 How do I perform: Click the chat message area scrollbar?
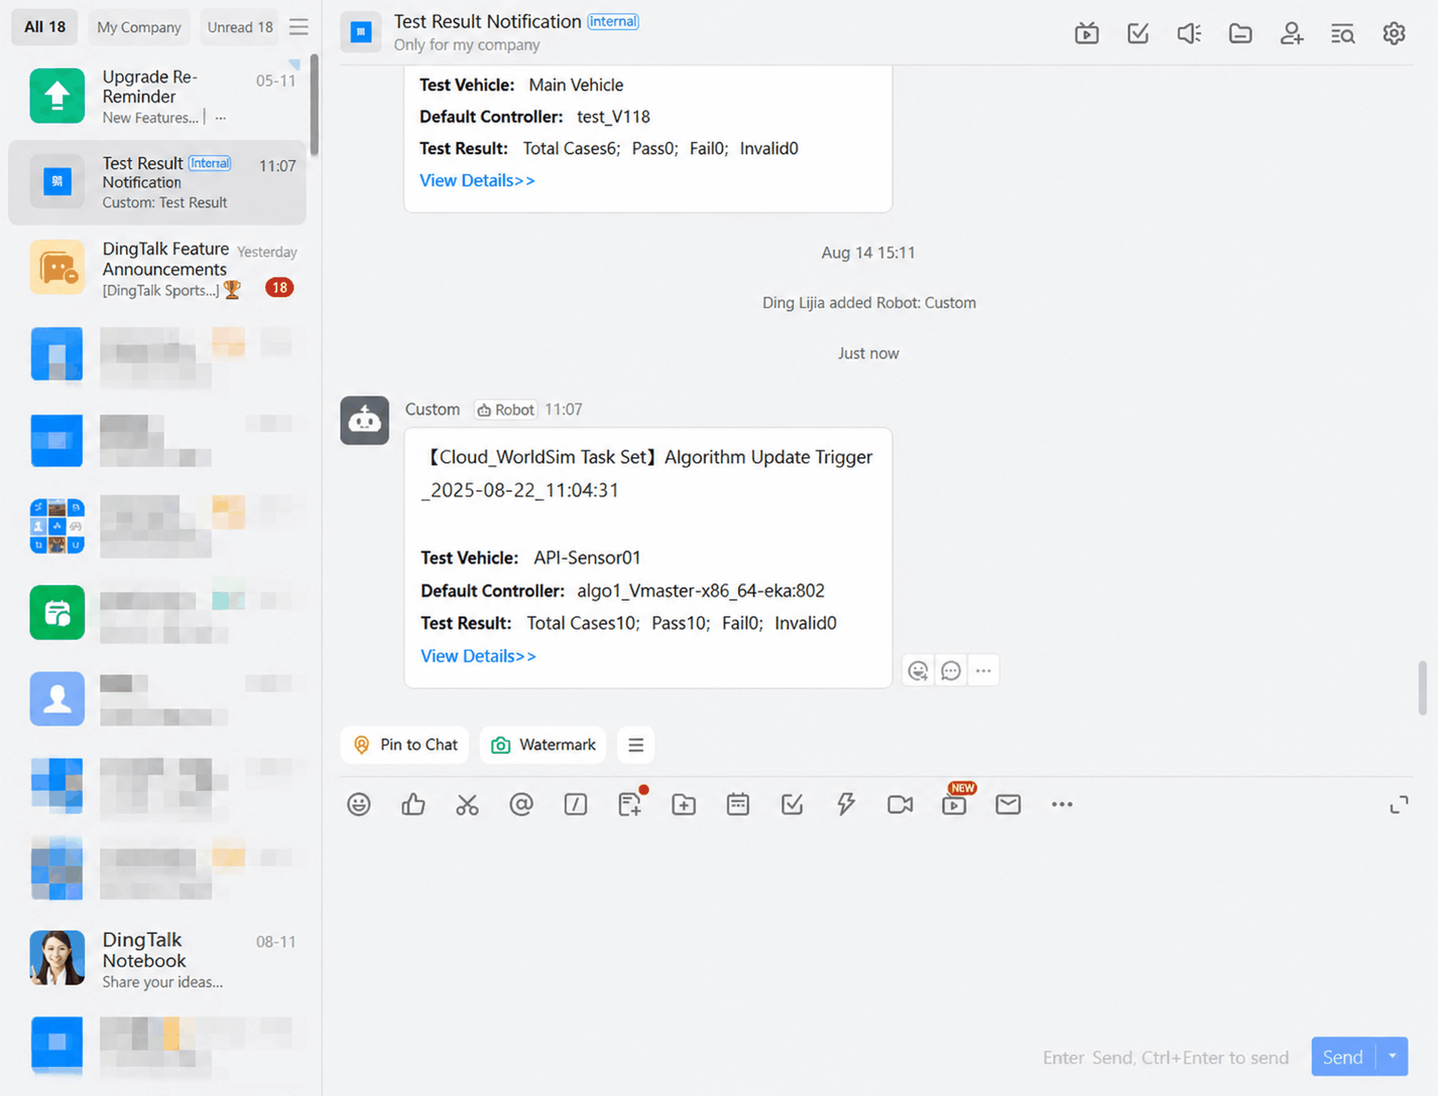tap(1422, 688)
